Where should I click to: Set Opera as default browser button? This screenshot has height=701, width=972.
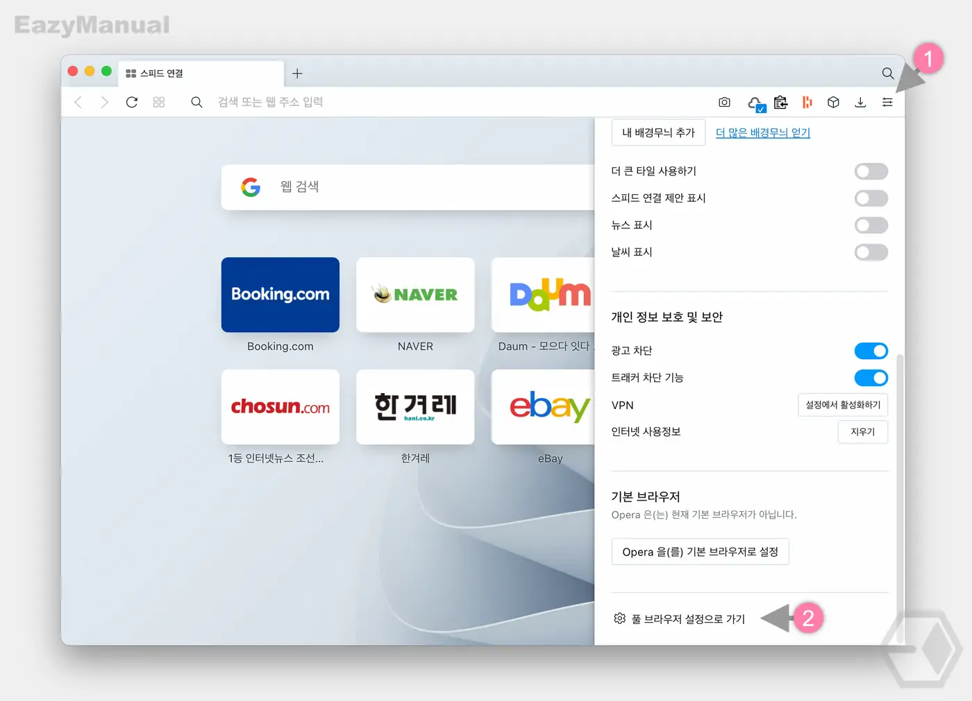(700, 552)
